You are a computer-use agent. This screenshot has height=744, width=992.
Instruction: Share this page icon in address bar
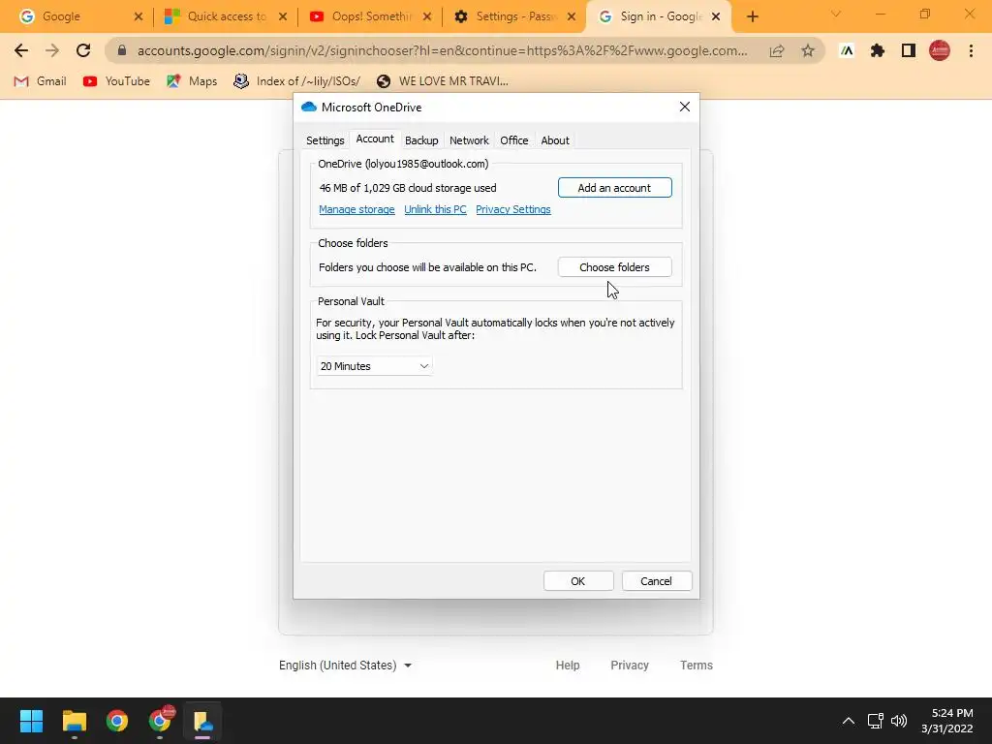coord(777,51)
